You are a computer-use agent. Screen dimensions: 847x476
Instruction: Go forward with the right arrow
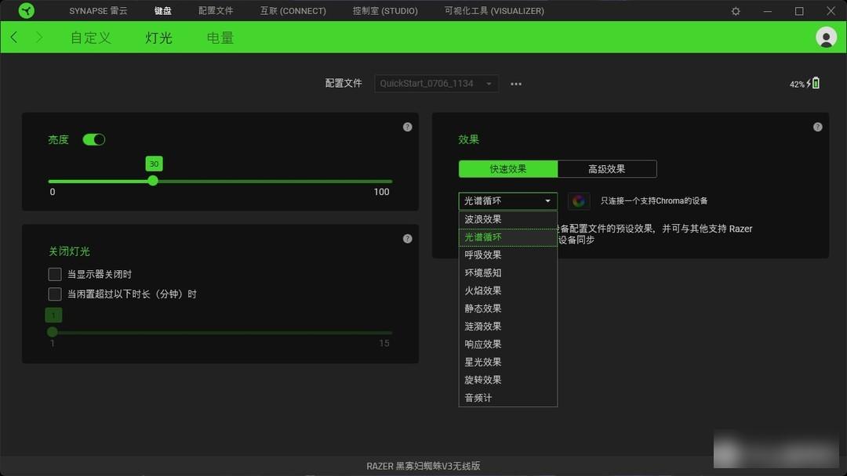tap(39, 38)
